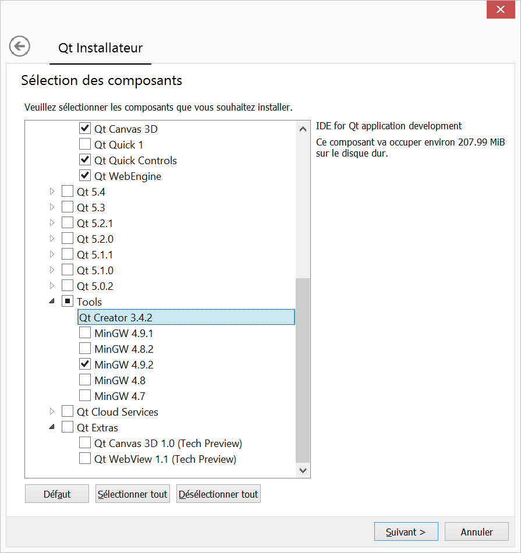Check Qt WebView 1.1 (Tech Preview)
521x553 pixels.
click(x=84, y=459)
